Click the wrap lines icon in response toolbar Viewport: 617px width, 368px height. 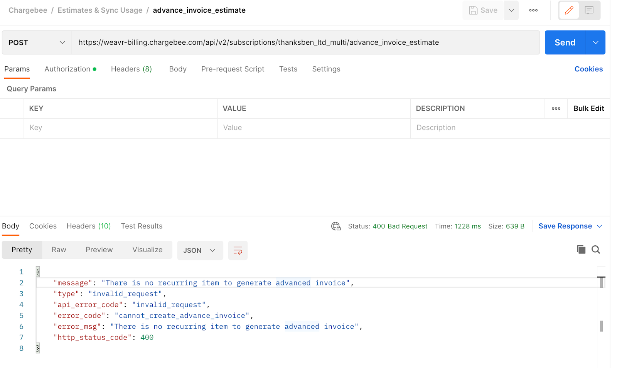tap(238, 250)
